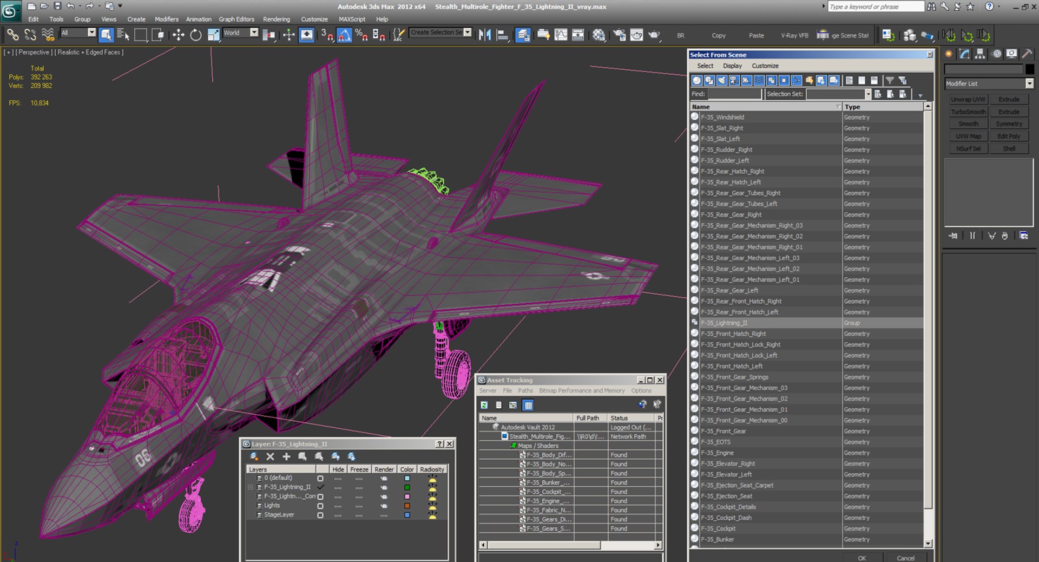Image resolution: width=1039 pixels, height=562 pixels.
Task: Click the Name column sort header arrow
Action: tap(838, 107)
